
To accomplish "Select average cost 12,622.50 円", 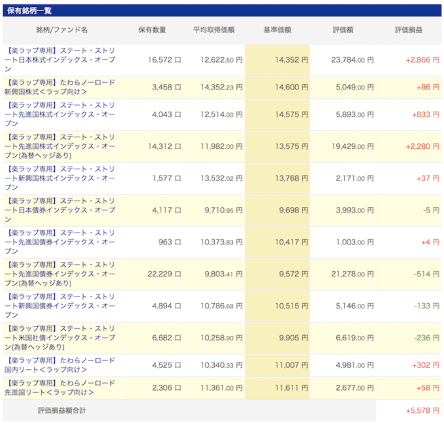I will click(221, 60).
